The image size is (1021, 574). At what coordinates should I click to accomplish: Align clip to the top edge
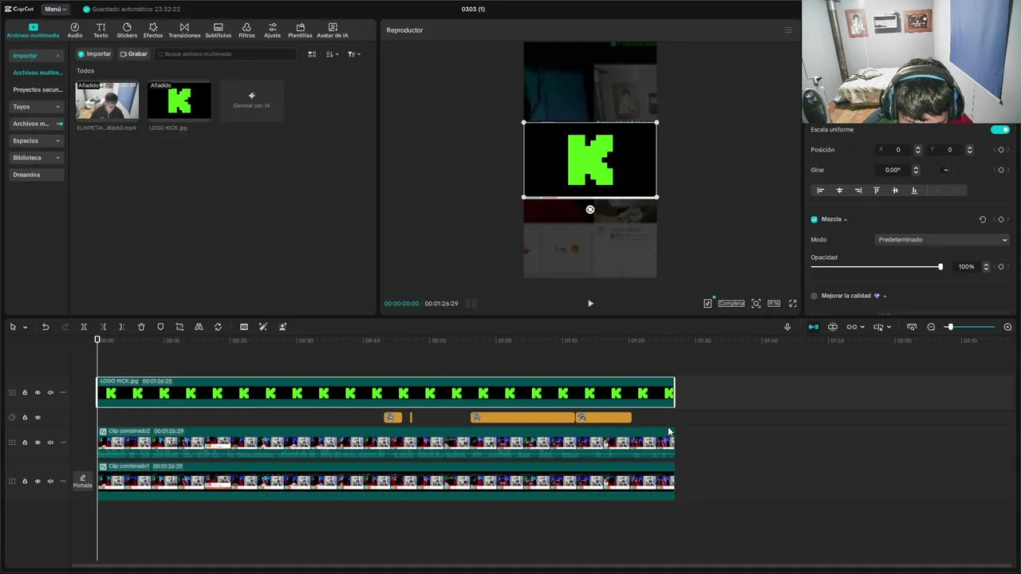pos(876,191)
